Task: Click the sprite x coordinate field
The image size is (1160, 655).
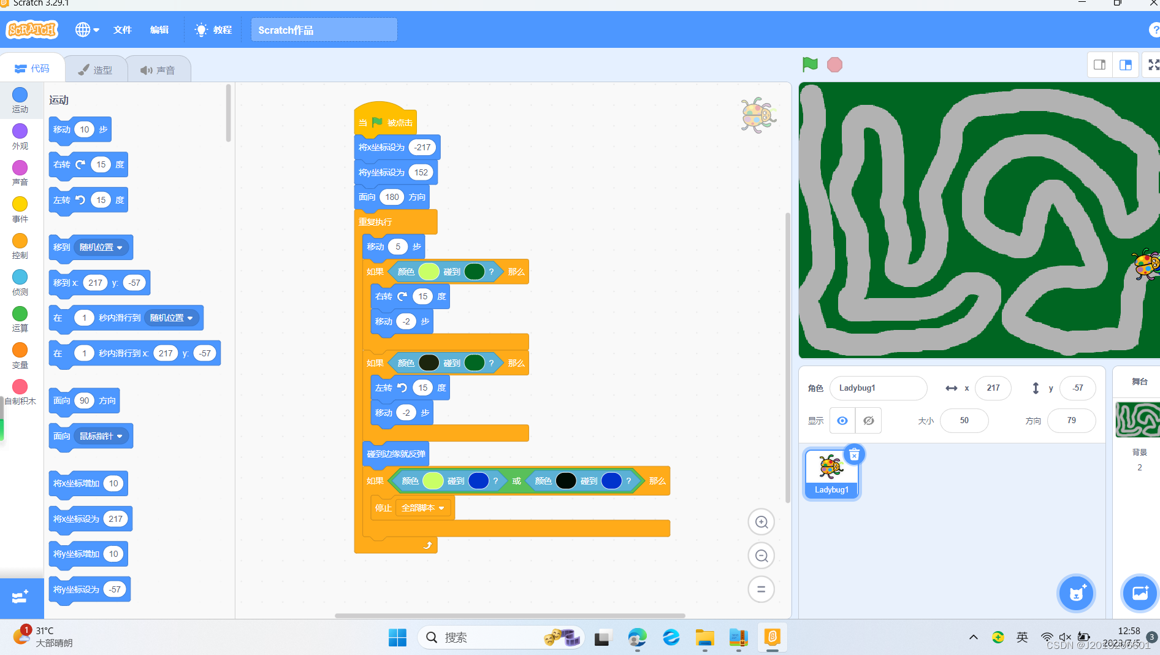Action: click(993, 388)
